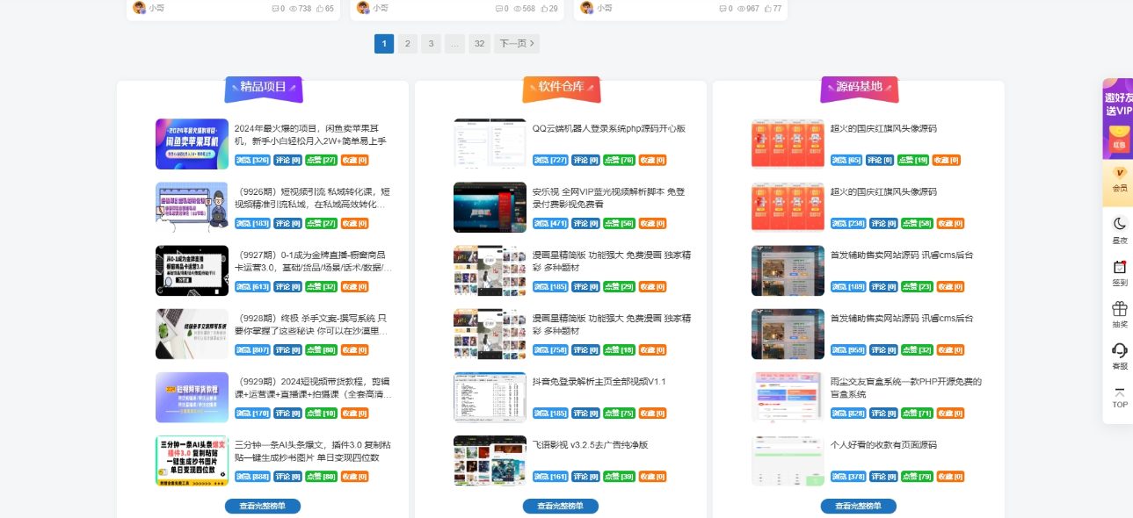Click the TOP back-to-top arrow
1133x518 pixels.
point(1119,398)
